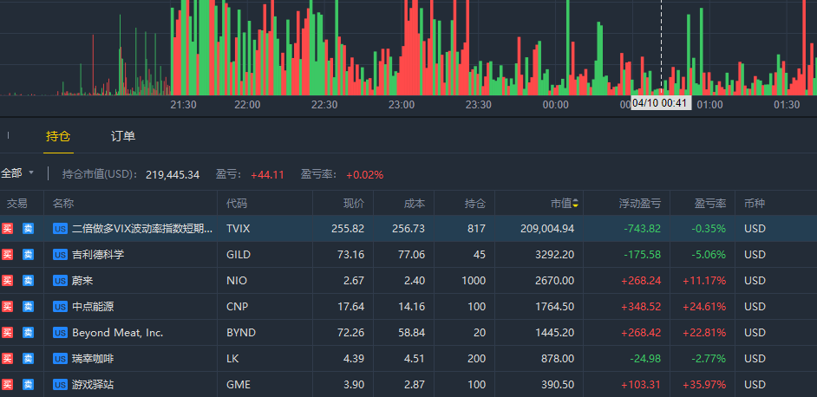Sort by the 浮动盈亏 column header
Image resolution: width=817 pixels, height=397 pixels.
(640, 204)
